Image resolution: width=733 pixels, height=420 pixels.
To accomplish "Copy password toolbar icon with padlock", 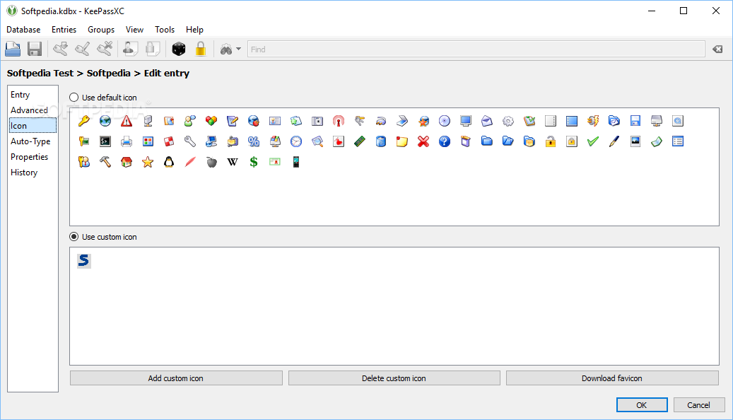I will pyautogui.click(x=153, y=49).
